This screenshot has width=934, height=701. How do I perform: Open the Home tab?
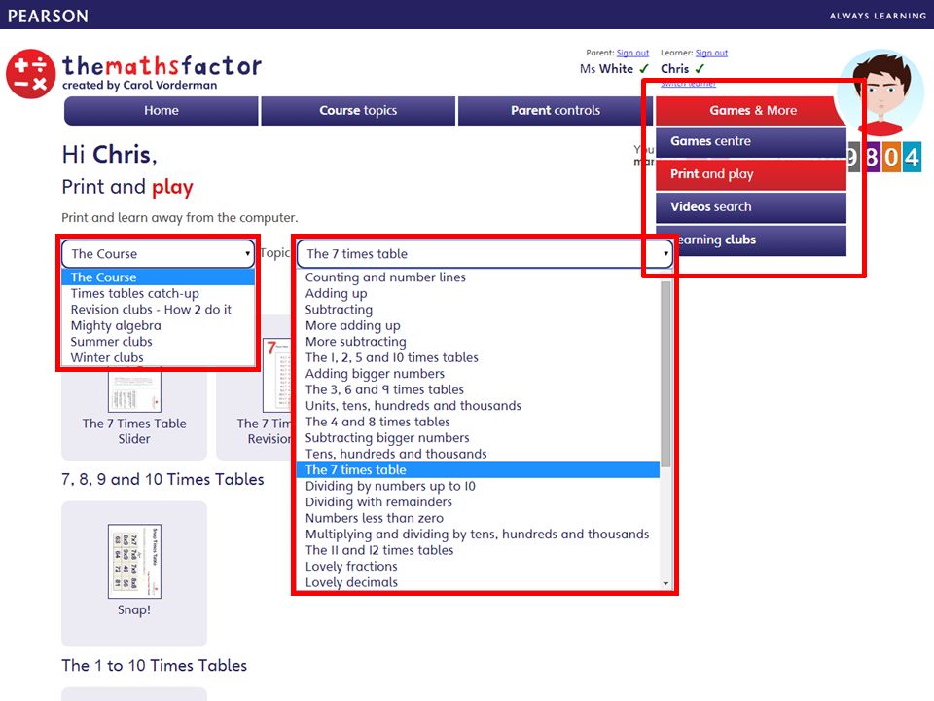162,110
